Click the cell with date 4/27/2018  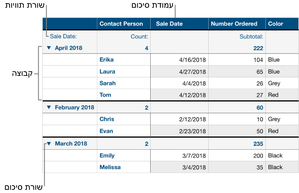(x=192, y=72)
